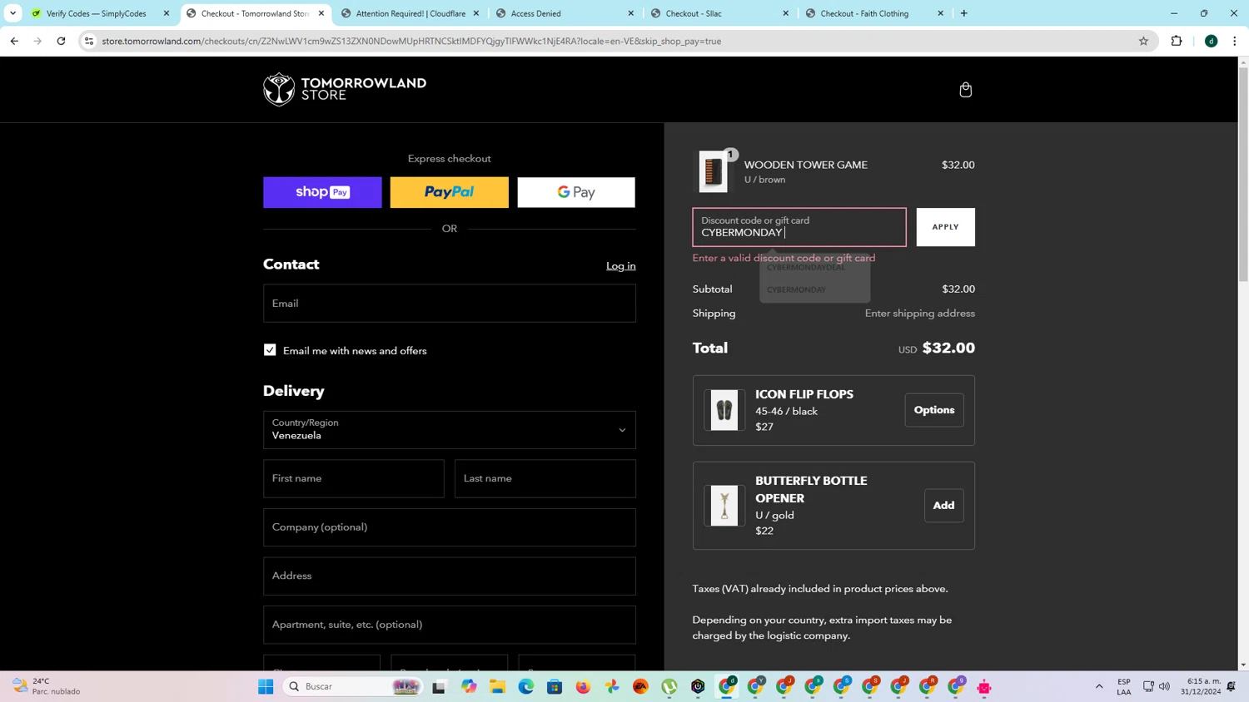The image size is (1249, 702).
Task: Reload the current page
Action: coord(61,41)
